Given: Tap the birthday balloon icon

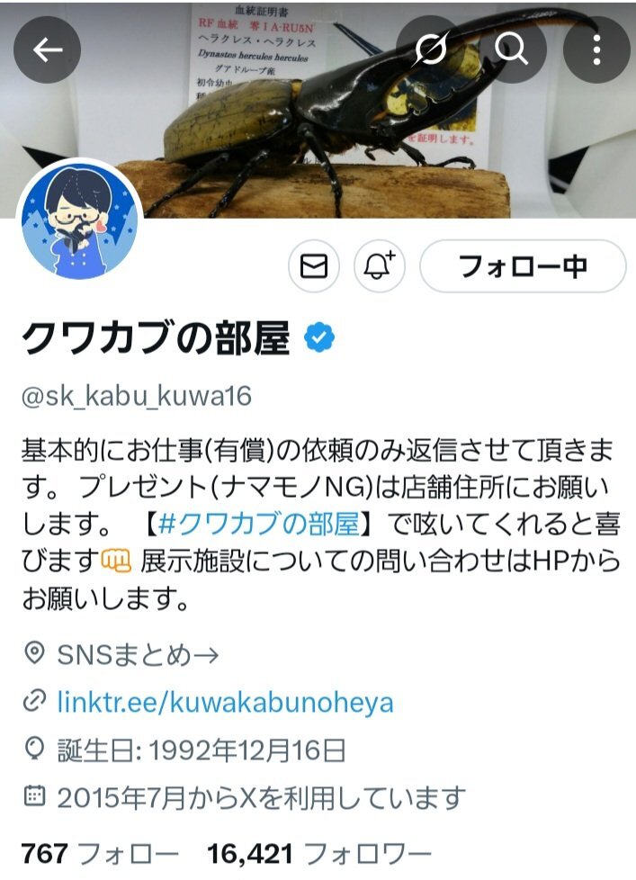Looking at the screenshot, I should tap(34, 749).
